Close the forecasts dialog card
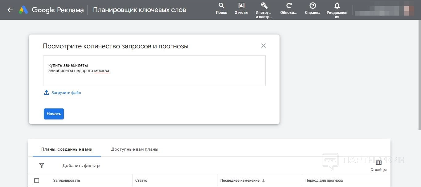This screenshot has width=421, height=187. click(263, 46)
